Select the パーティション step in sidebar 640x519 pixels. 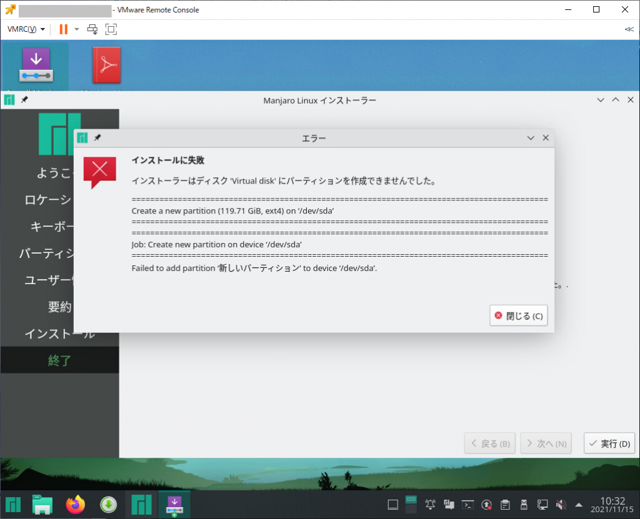click(x=46, y=254)
